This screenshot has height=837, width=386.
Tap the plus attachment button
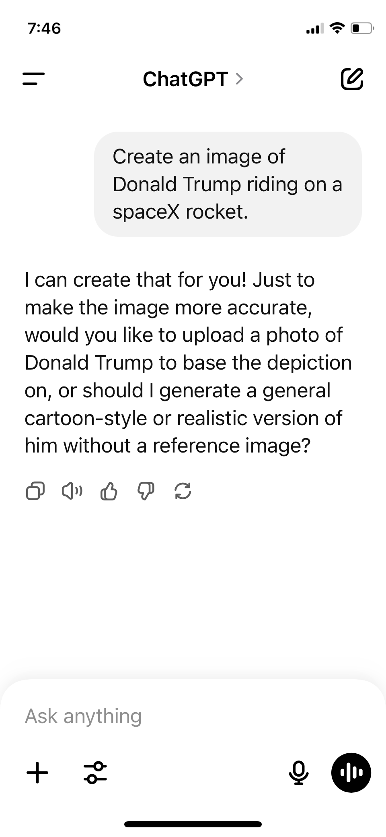(37, 773)
